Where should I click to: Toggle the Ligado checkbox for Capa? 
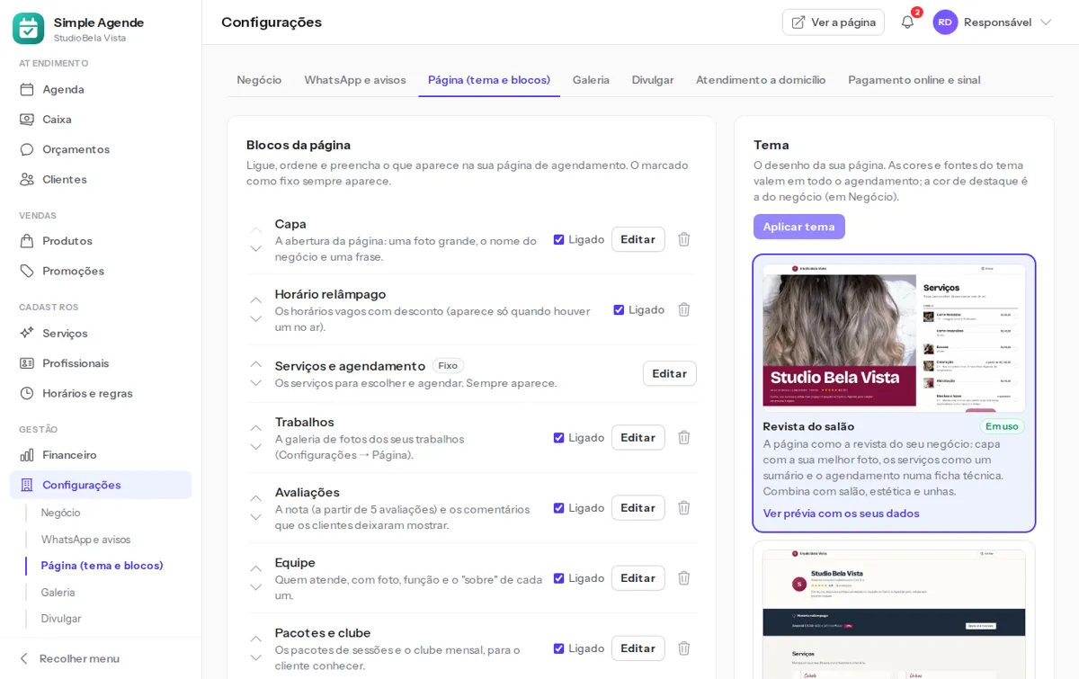[x=558, y=239]
